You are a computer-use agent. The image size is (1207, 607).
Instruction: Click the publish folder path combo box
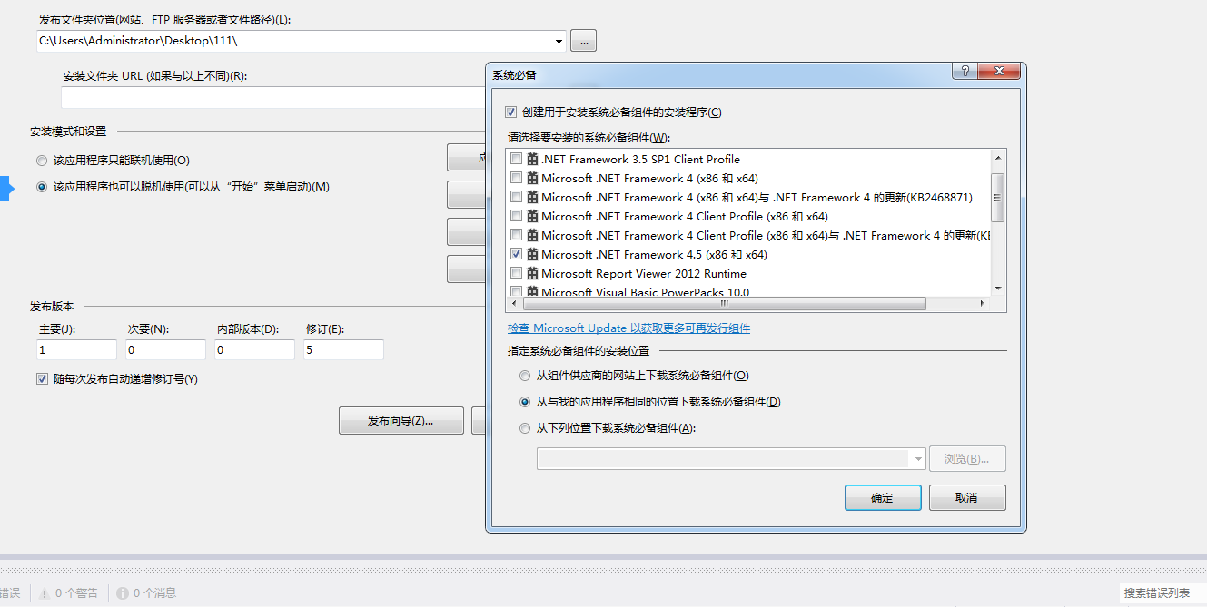tap(301, 41)
